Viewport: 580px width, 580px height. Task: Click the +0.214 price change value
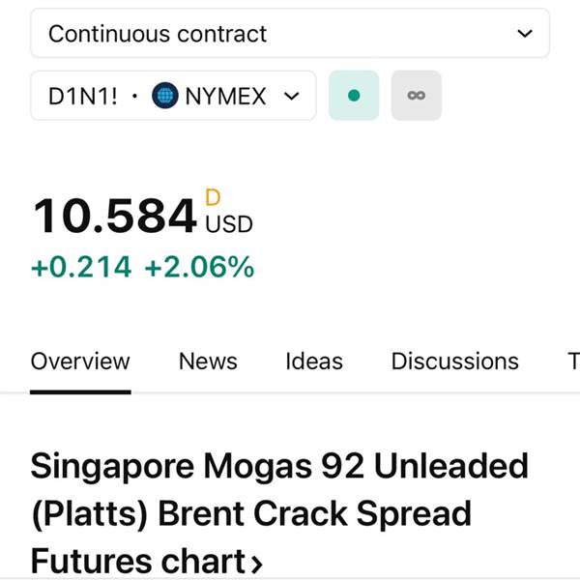click(81, 267)
